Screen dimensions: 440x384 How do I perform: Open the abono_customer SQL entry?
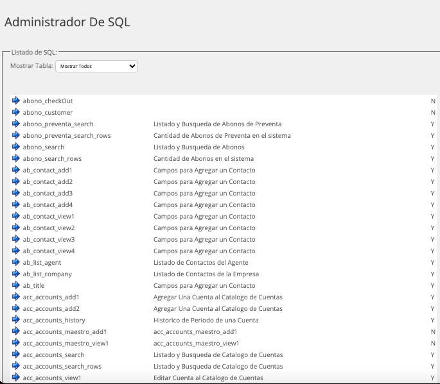click(x=48, y=113)
